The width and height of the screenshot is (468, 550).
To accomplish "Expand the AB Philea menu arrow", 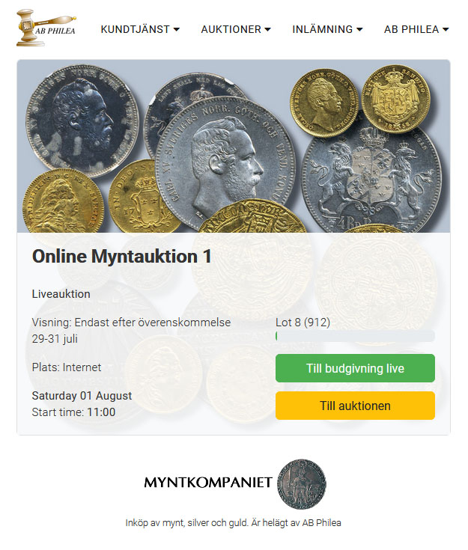I will pyautogui.click(x=446, y=29).
